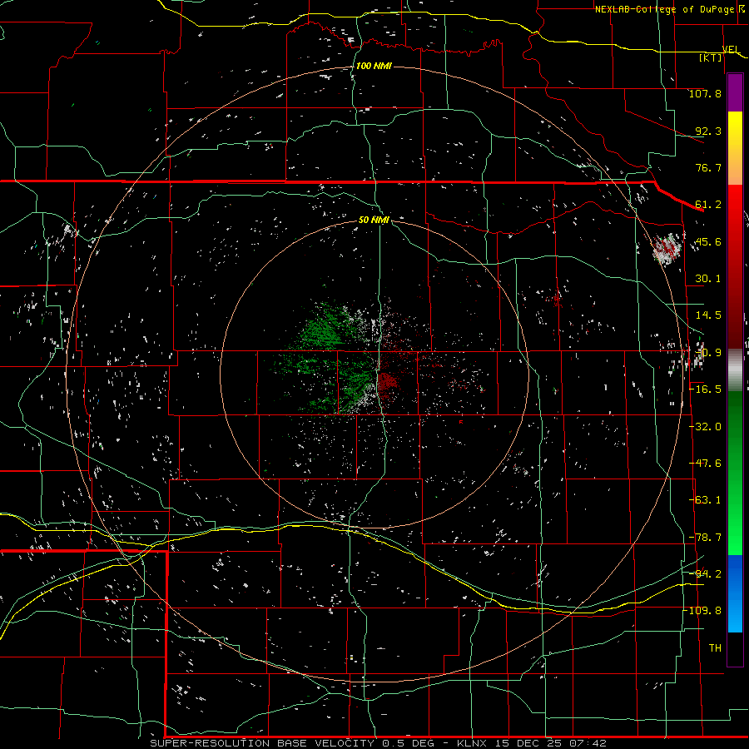Select the -47.6 velocity scale label
749x749 pixels.
point(706,464)
